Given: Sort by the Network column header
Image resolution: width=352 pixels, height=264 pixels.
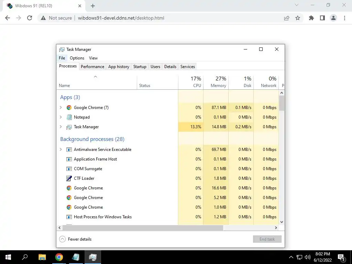Looking at the screenshot, I should pyautogui.click(x=266, y=82).
